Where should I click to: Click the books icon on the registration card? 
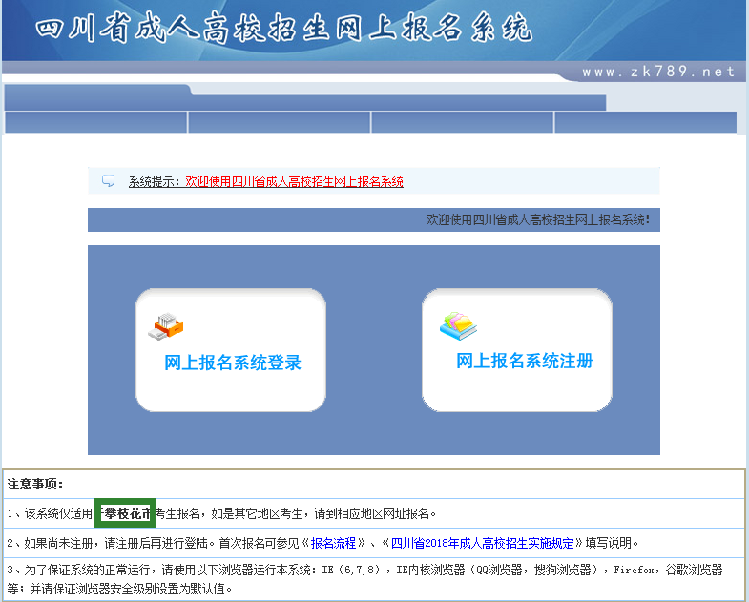point(458,326)
